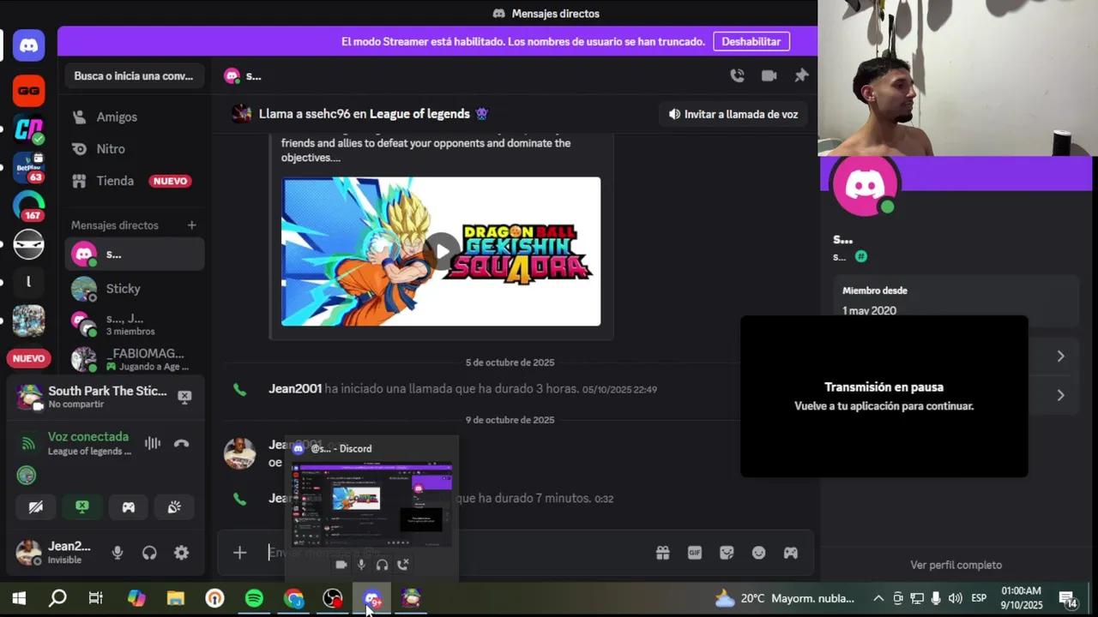Viewport: 1098px width, 617px height.
Task: Open the gift Nitro icon
Action: pyautogui.click(x=662, y=553)
